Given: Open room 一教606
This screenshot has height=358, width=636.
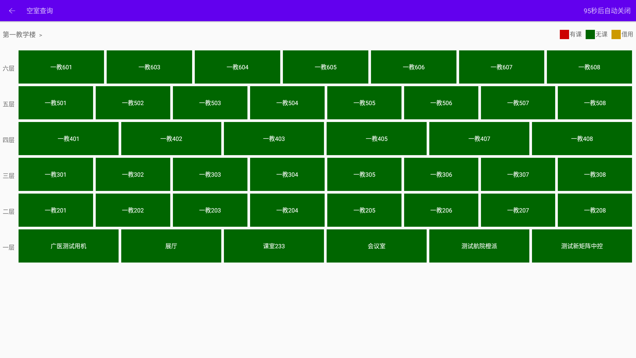Looking at the screenshot, I should click(x=414, y=67).
